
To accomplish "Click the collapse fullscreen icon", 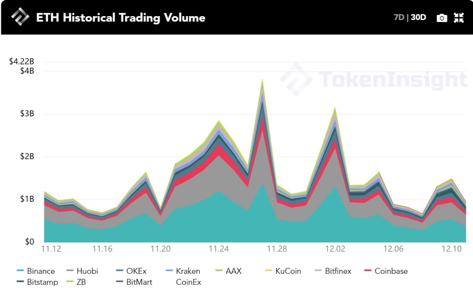I will click(x=459, y=18).
